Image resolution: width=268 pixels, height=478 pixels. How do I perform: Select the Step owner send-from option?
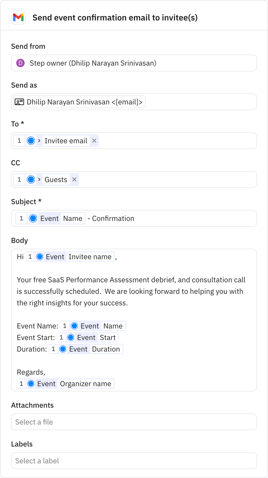tap(93, 63)
